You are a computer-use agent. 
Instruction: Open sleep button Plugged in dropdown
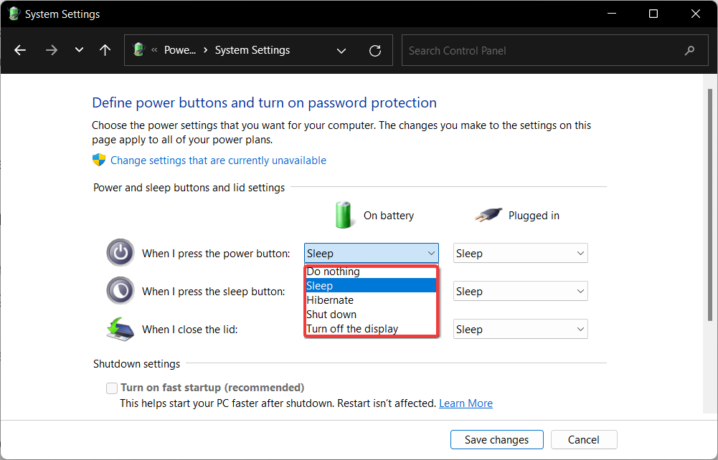521,292
